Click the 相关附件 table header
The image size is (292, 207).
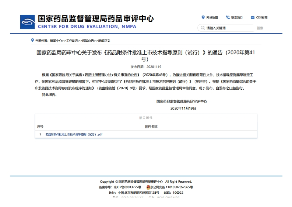click(x=146, y=118)
